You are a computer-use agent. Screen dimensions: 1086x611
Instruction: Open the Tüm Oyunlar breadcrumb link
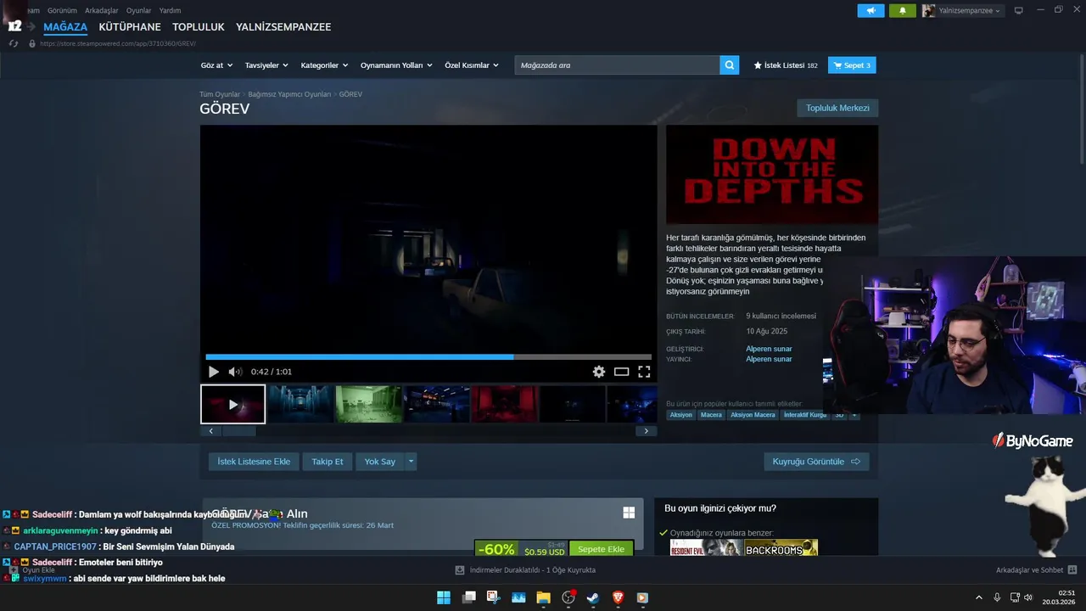pos(220,94)
